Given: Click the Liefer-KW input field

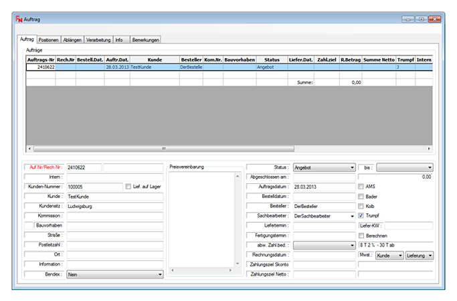Looking at the screenshot, I should coord(409,226).
